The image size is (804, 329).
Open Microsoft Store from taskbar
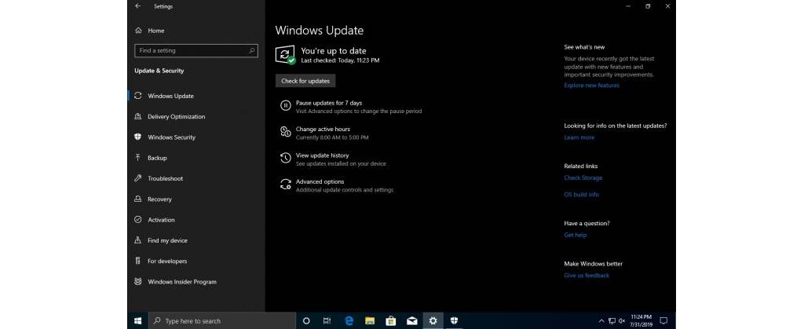(x=391, y=321)
